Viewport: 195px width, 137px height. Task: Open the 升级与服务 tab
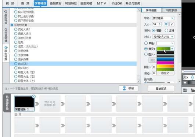[133, 3]
